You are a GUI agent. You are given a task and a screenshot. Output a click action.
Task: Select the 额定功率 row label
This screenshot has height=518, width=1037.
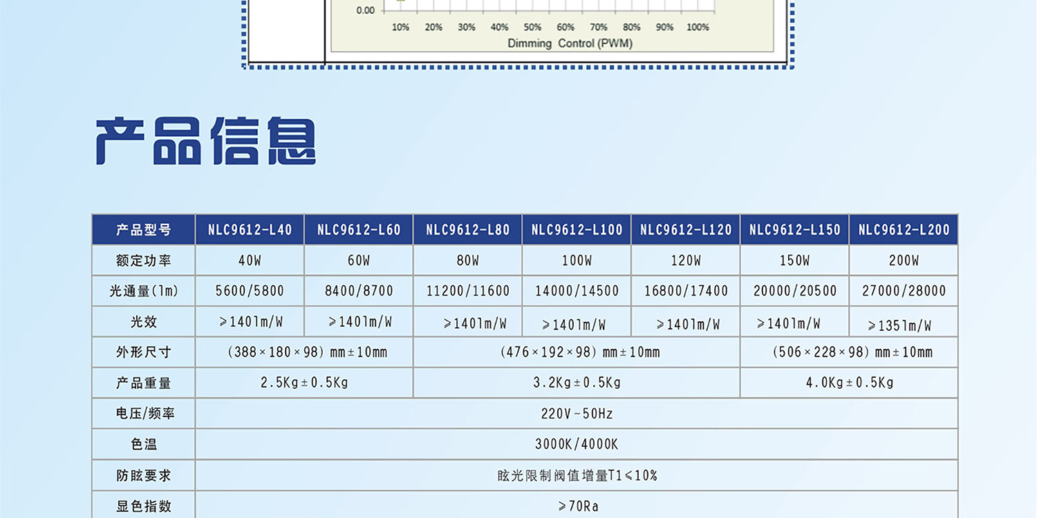[x=144, y=261]
